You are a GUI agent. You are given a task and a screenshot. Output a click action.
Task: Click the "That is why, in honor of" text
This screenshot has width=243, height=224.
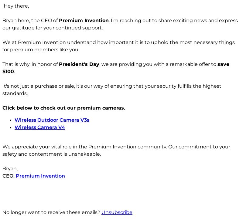30,64
